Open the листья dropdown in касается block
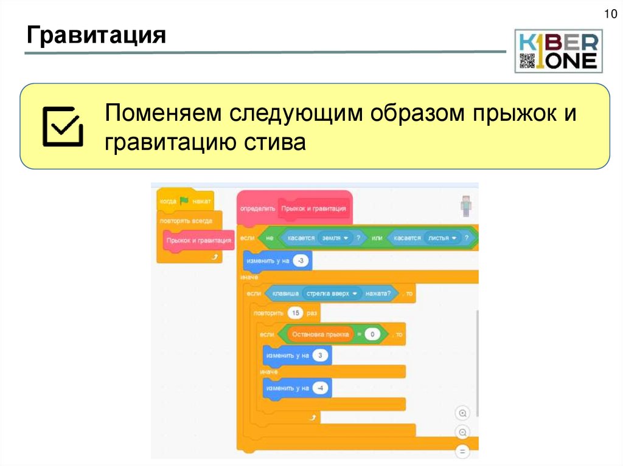The width and height of the screenshot is (623, 466). click(441, 238)
